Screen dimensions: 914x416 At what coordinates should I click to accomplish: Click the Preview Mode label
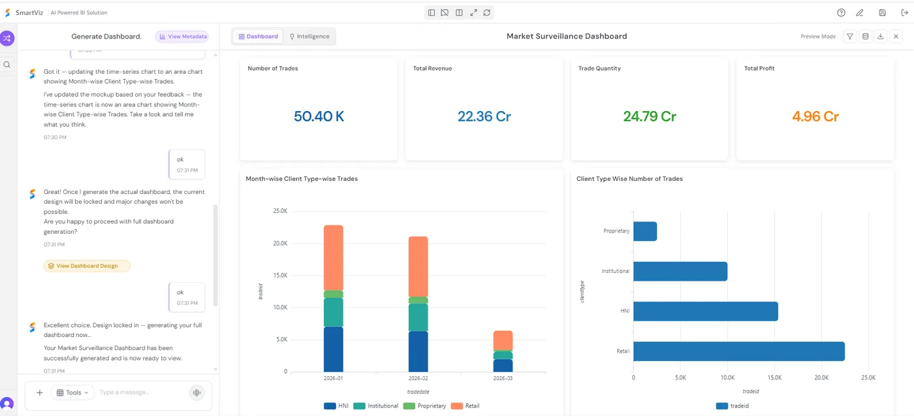click(x=818, y=37)
